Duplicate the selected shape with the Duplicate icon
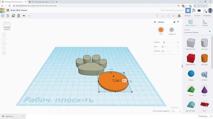Viewport: 213px width, 119px height. (13, 16)
